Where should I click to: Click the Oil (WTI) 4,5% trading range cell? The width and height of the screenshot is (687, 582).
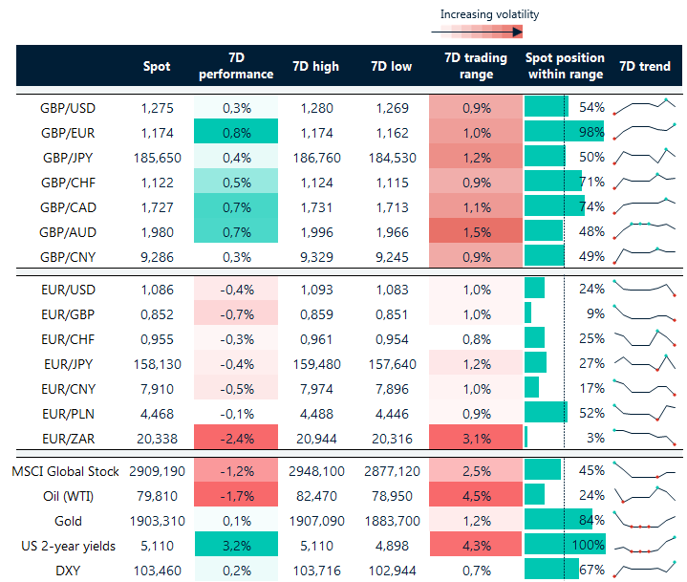476,496
